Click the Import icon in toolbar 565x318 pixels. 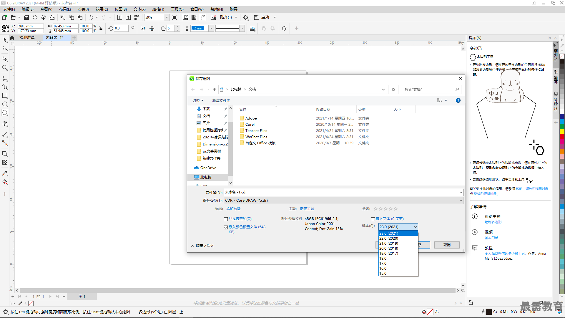coord(120,17)
